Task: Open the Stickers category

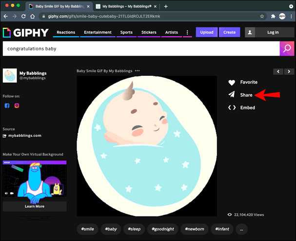Action: [x=149, y=32]
